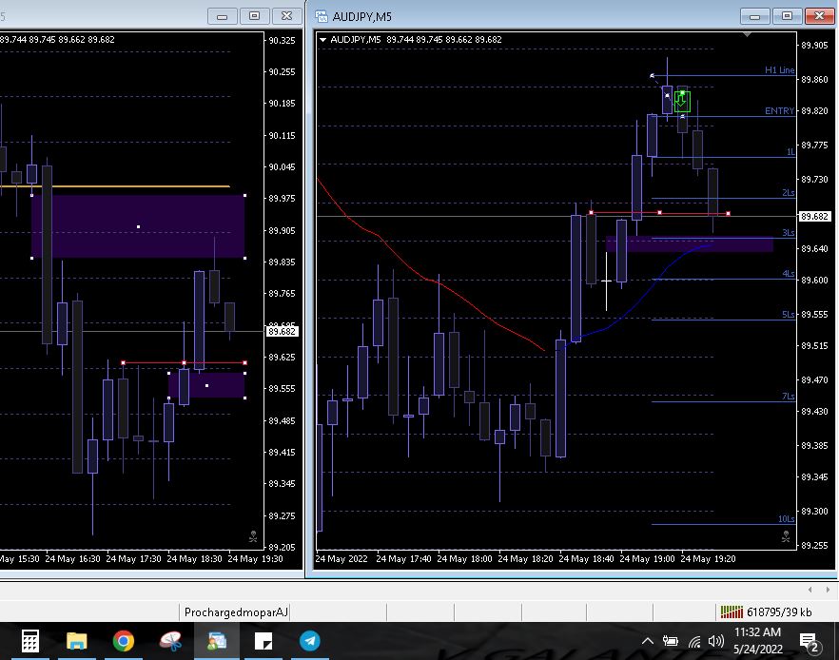This screenshot has height=660, width=839.
Task: Click the green sell entry arrow on the chart
Action: [681, 99]
